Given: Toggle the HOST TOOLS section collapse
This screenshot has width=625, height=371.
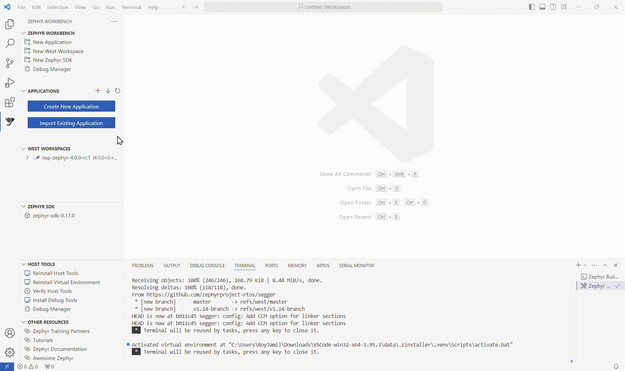Looking at the screenshot, I should pos(24,264).
